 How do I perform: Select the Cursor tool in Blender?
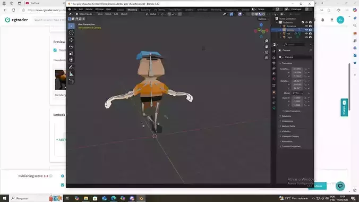(x=71, y=33)
